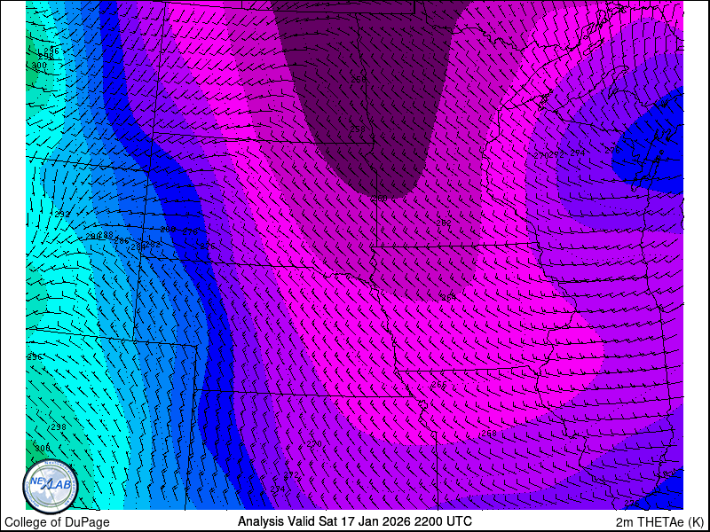Click the 260 contour label

(379, 198)
